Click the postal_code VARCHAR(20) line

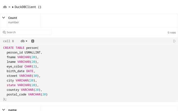(x=27, y=94)
